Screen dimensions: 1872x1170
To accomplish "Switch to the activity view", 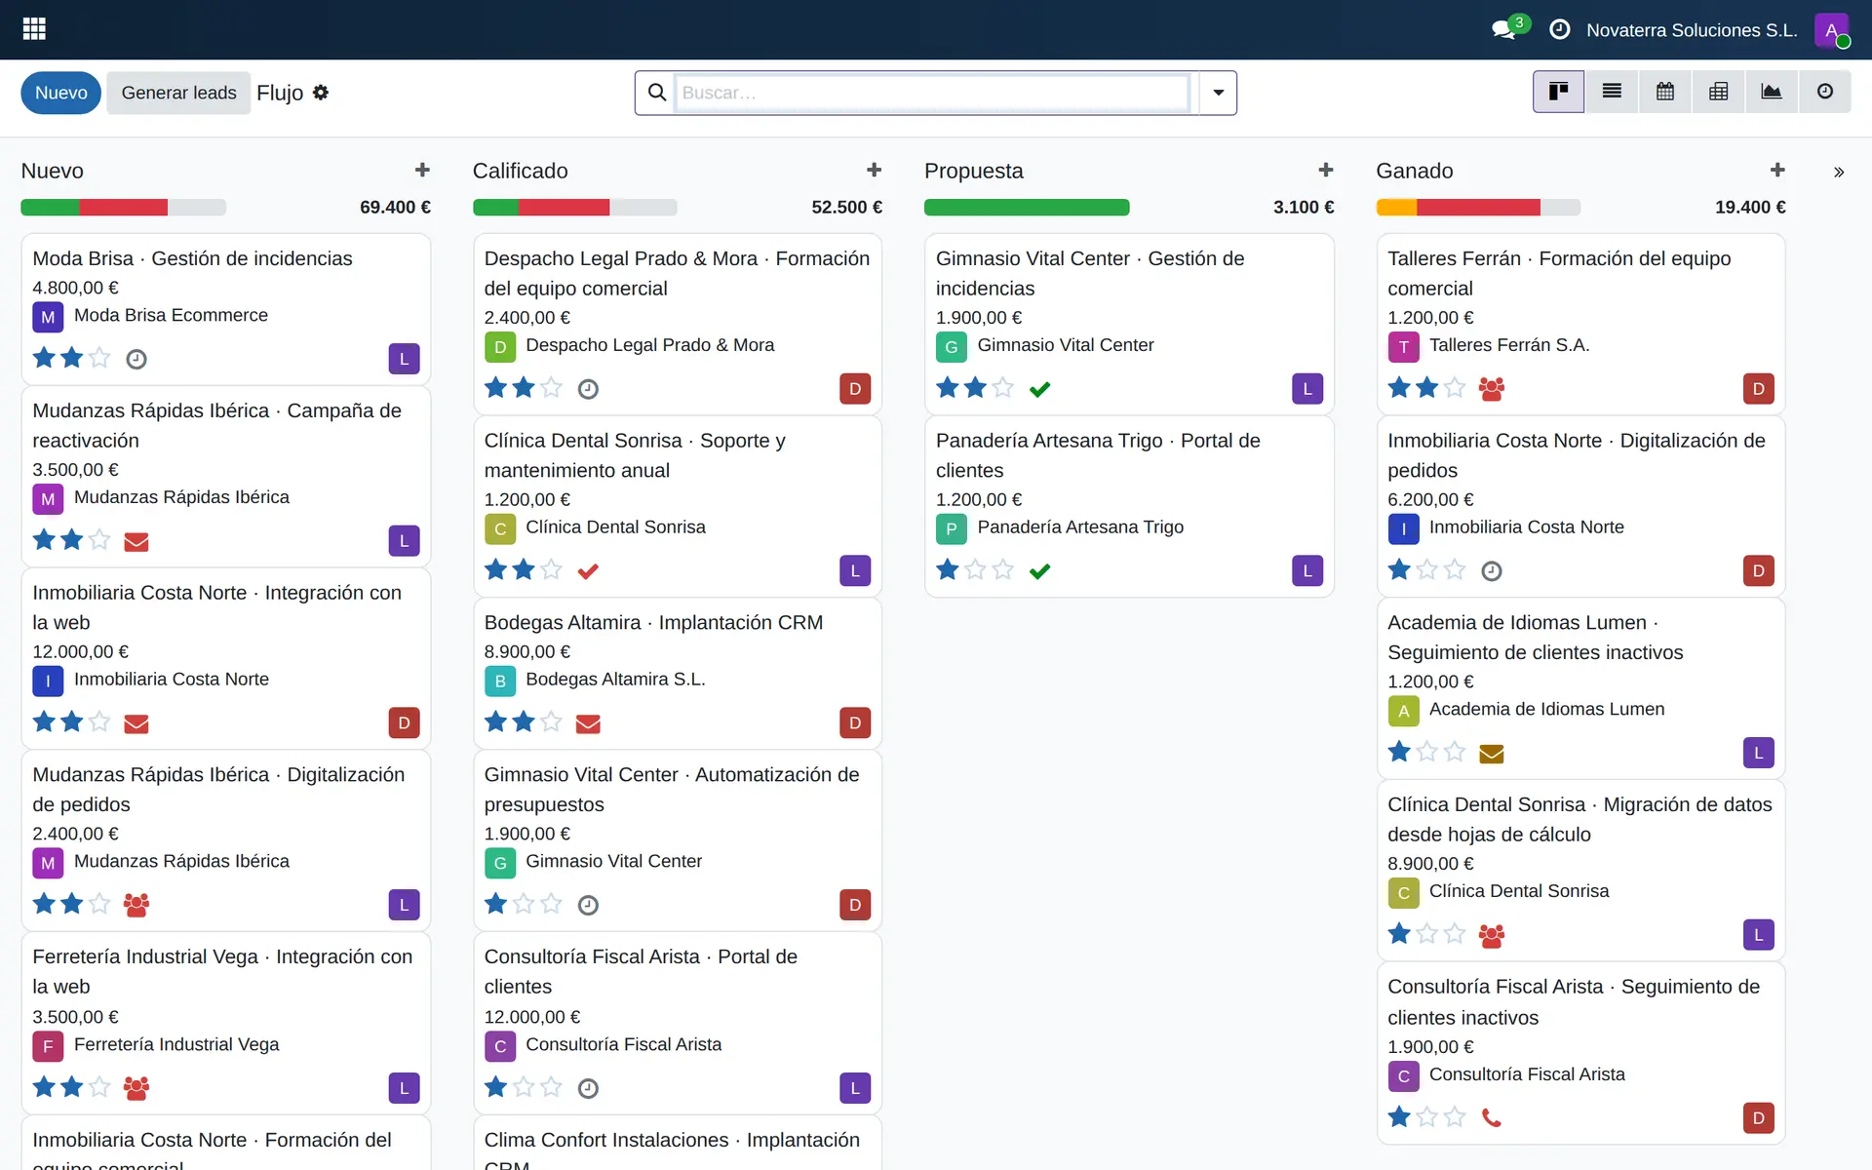I will tap(1825, 92).
